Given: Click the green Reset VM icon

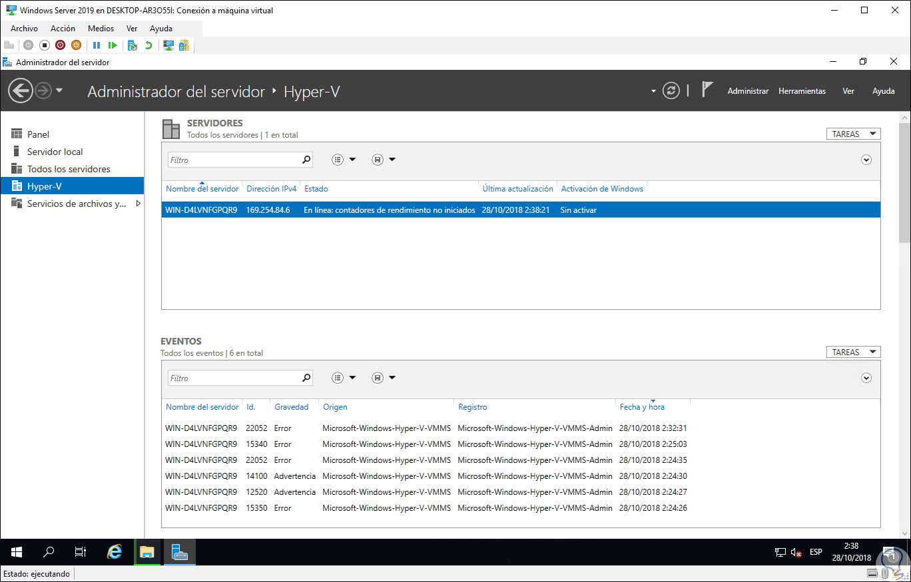Looking at the screenshot, I should (x=113, y=45).
